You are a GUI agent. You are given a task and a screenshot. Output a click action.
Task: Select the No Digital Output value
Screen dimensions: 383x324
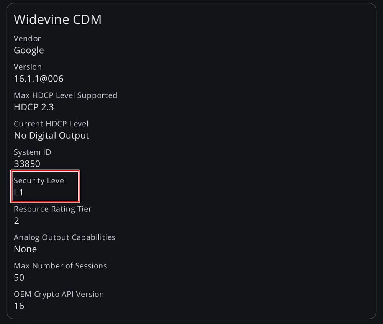pos(51,136)
